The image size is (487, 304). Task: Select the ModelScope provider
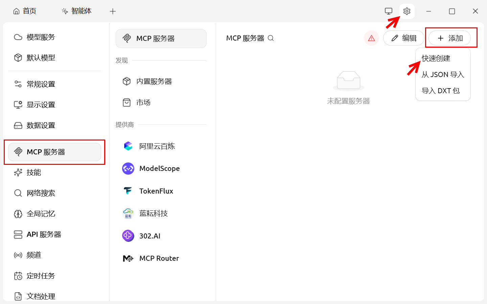[159, 169]
